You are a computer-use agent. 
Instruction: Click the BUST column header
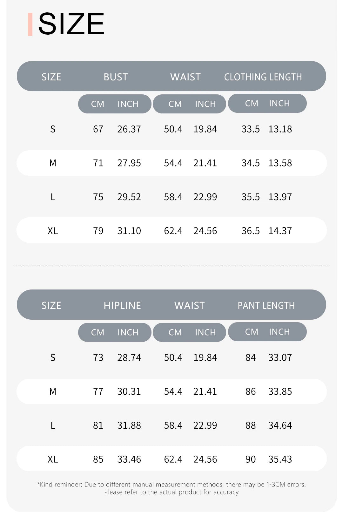pyautogui.click(x=116, y=77)
